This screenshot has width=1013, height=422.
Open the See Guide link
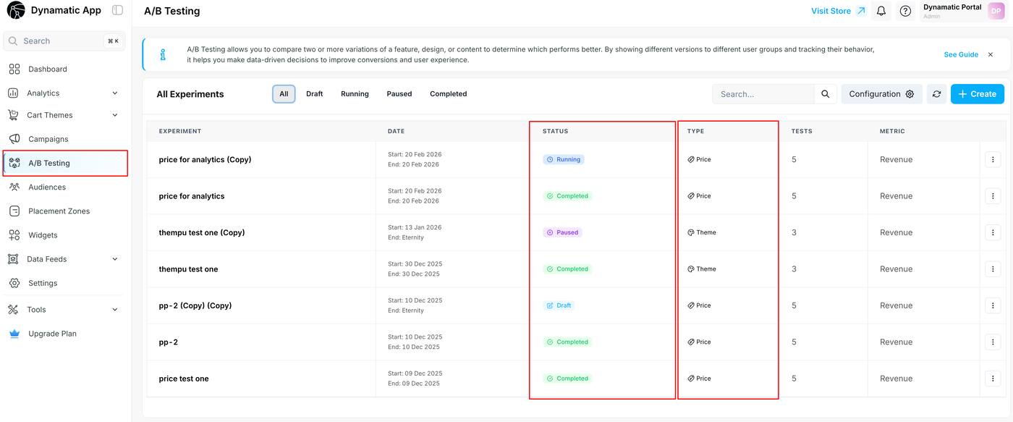(x=961, y=54)
